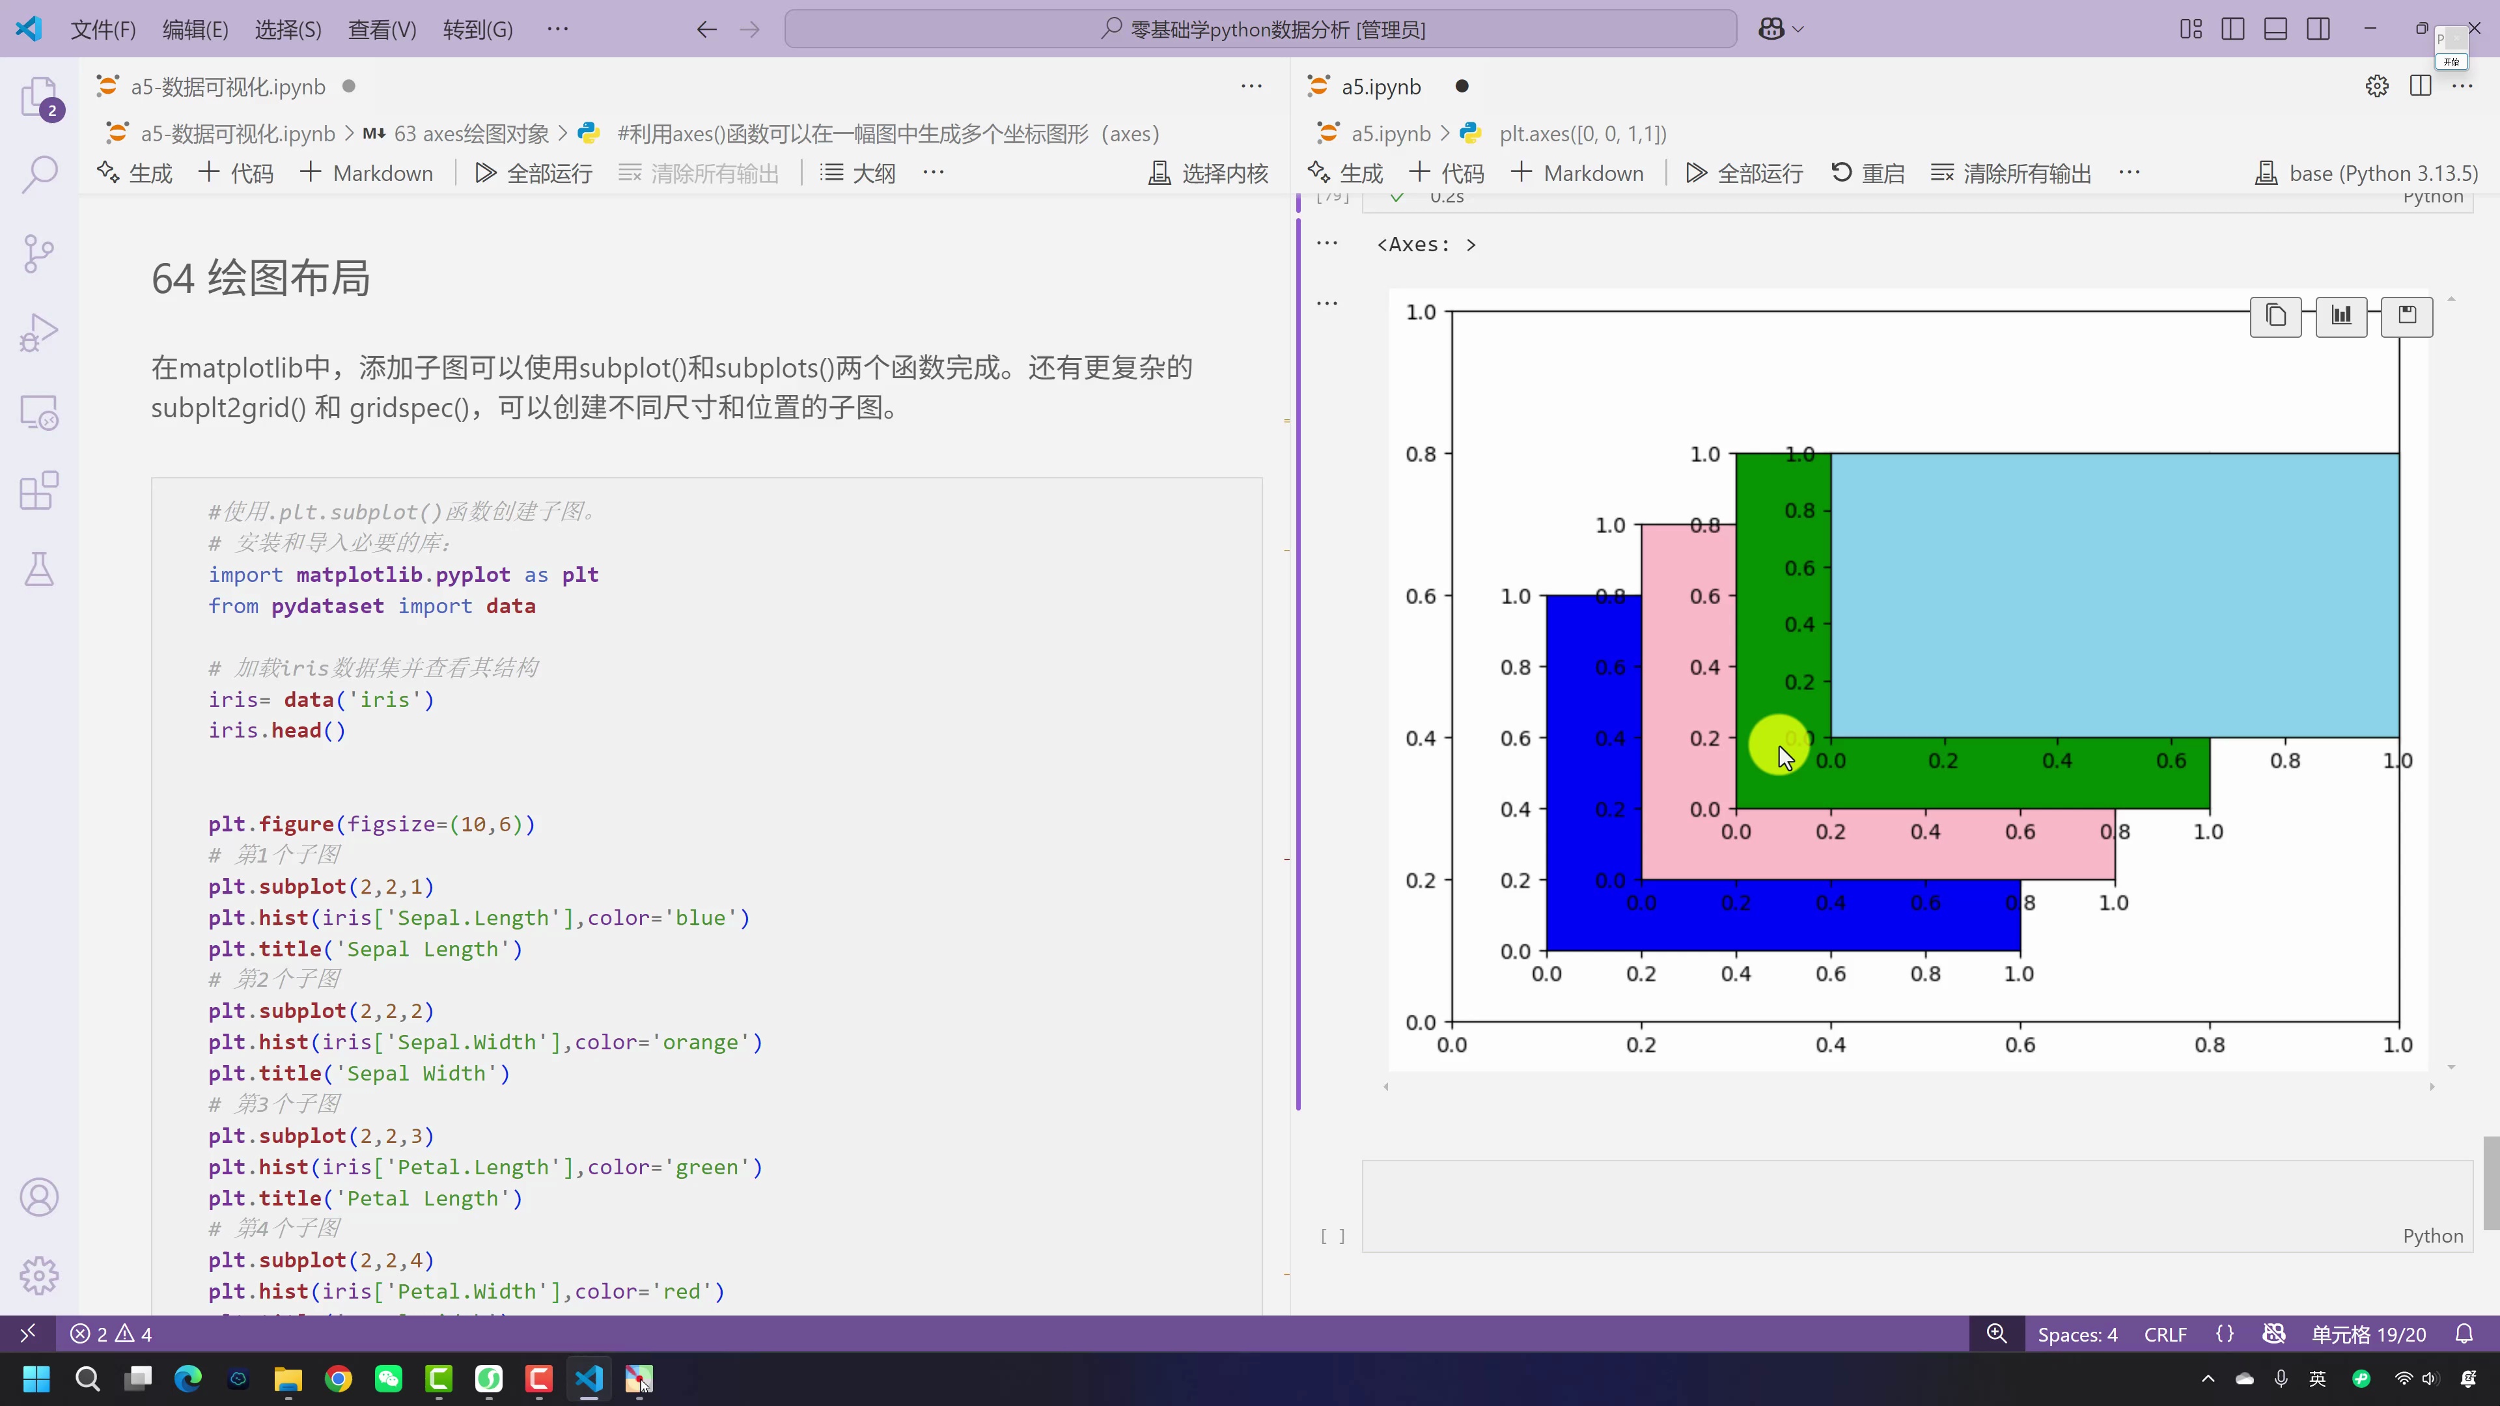Add a 代码 cell in left notebook
Screen dimensions: 2500x1406
pyautogui.click(x=236, y=172)
